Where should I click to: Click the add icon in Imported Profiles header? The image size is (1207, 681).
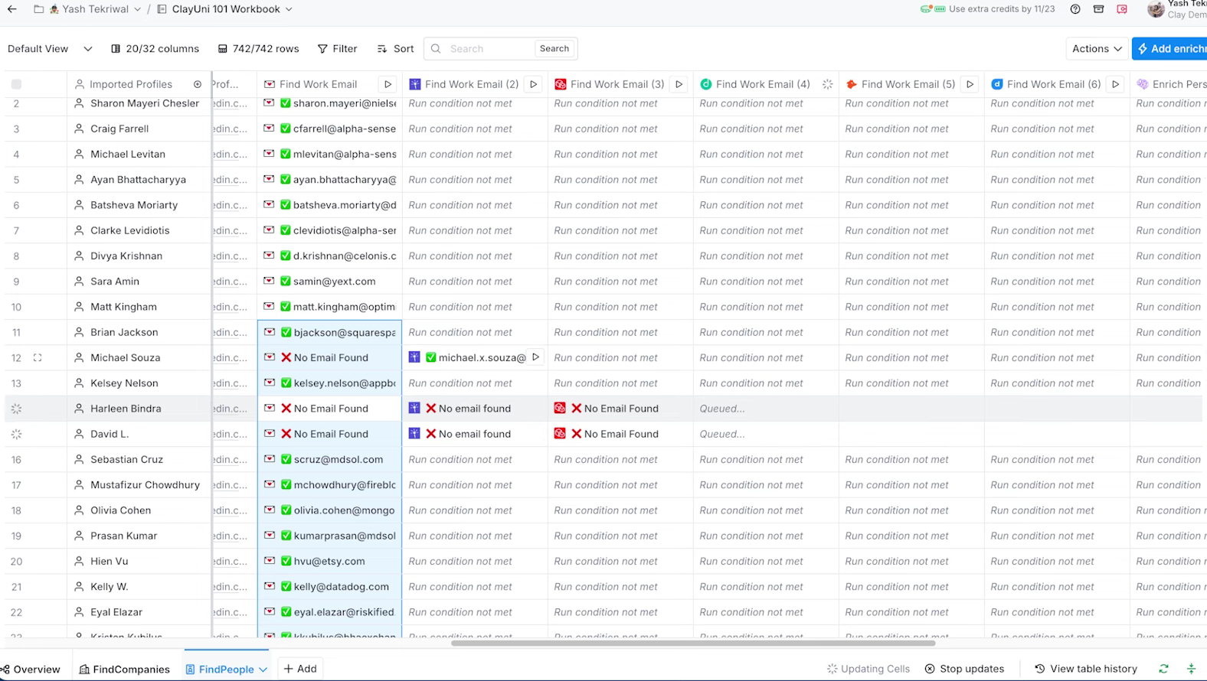click(198, 84)
